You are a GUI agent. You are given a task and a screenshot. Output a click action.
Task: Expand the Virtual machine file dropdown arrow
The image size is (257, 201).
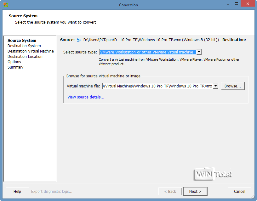coord(216,86)
